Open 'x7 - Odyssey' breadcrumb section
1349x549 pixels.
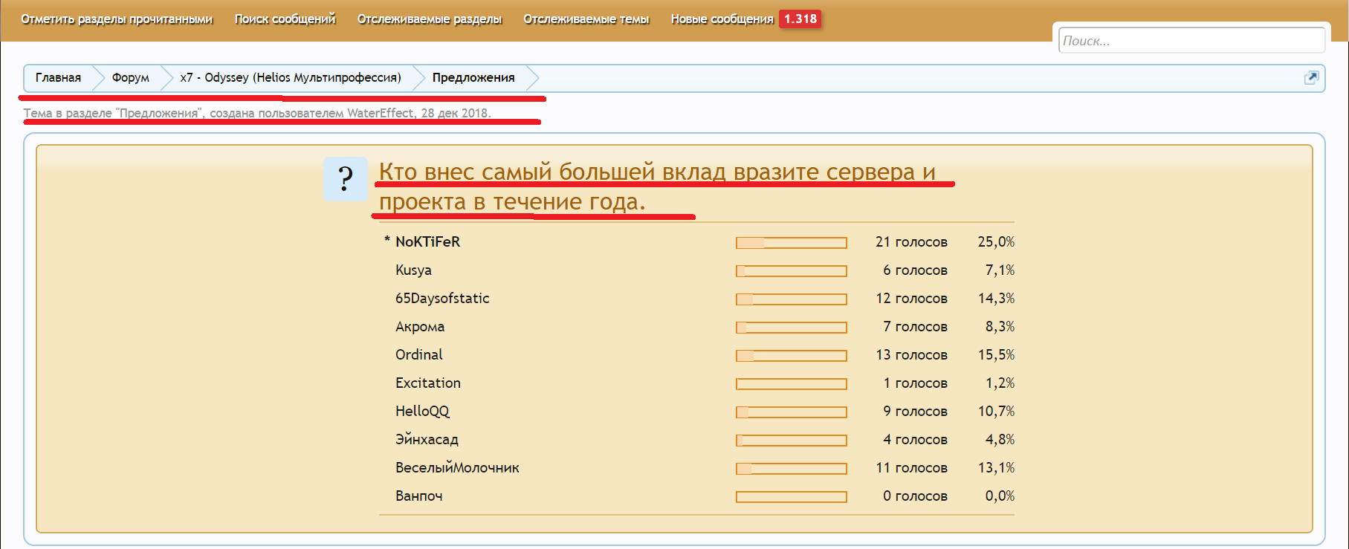pyautogui.click(x=290, y=78)
